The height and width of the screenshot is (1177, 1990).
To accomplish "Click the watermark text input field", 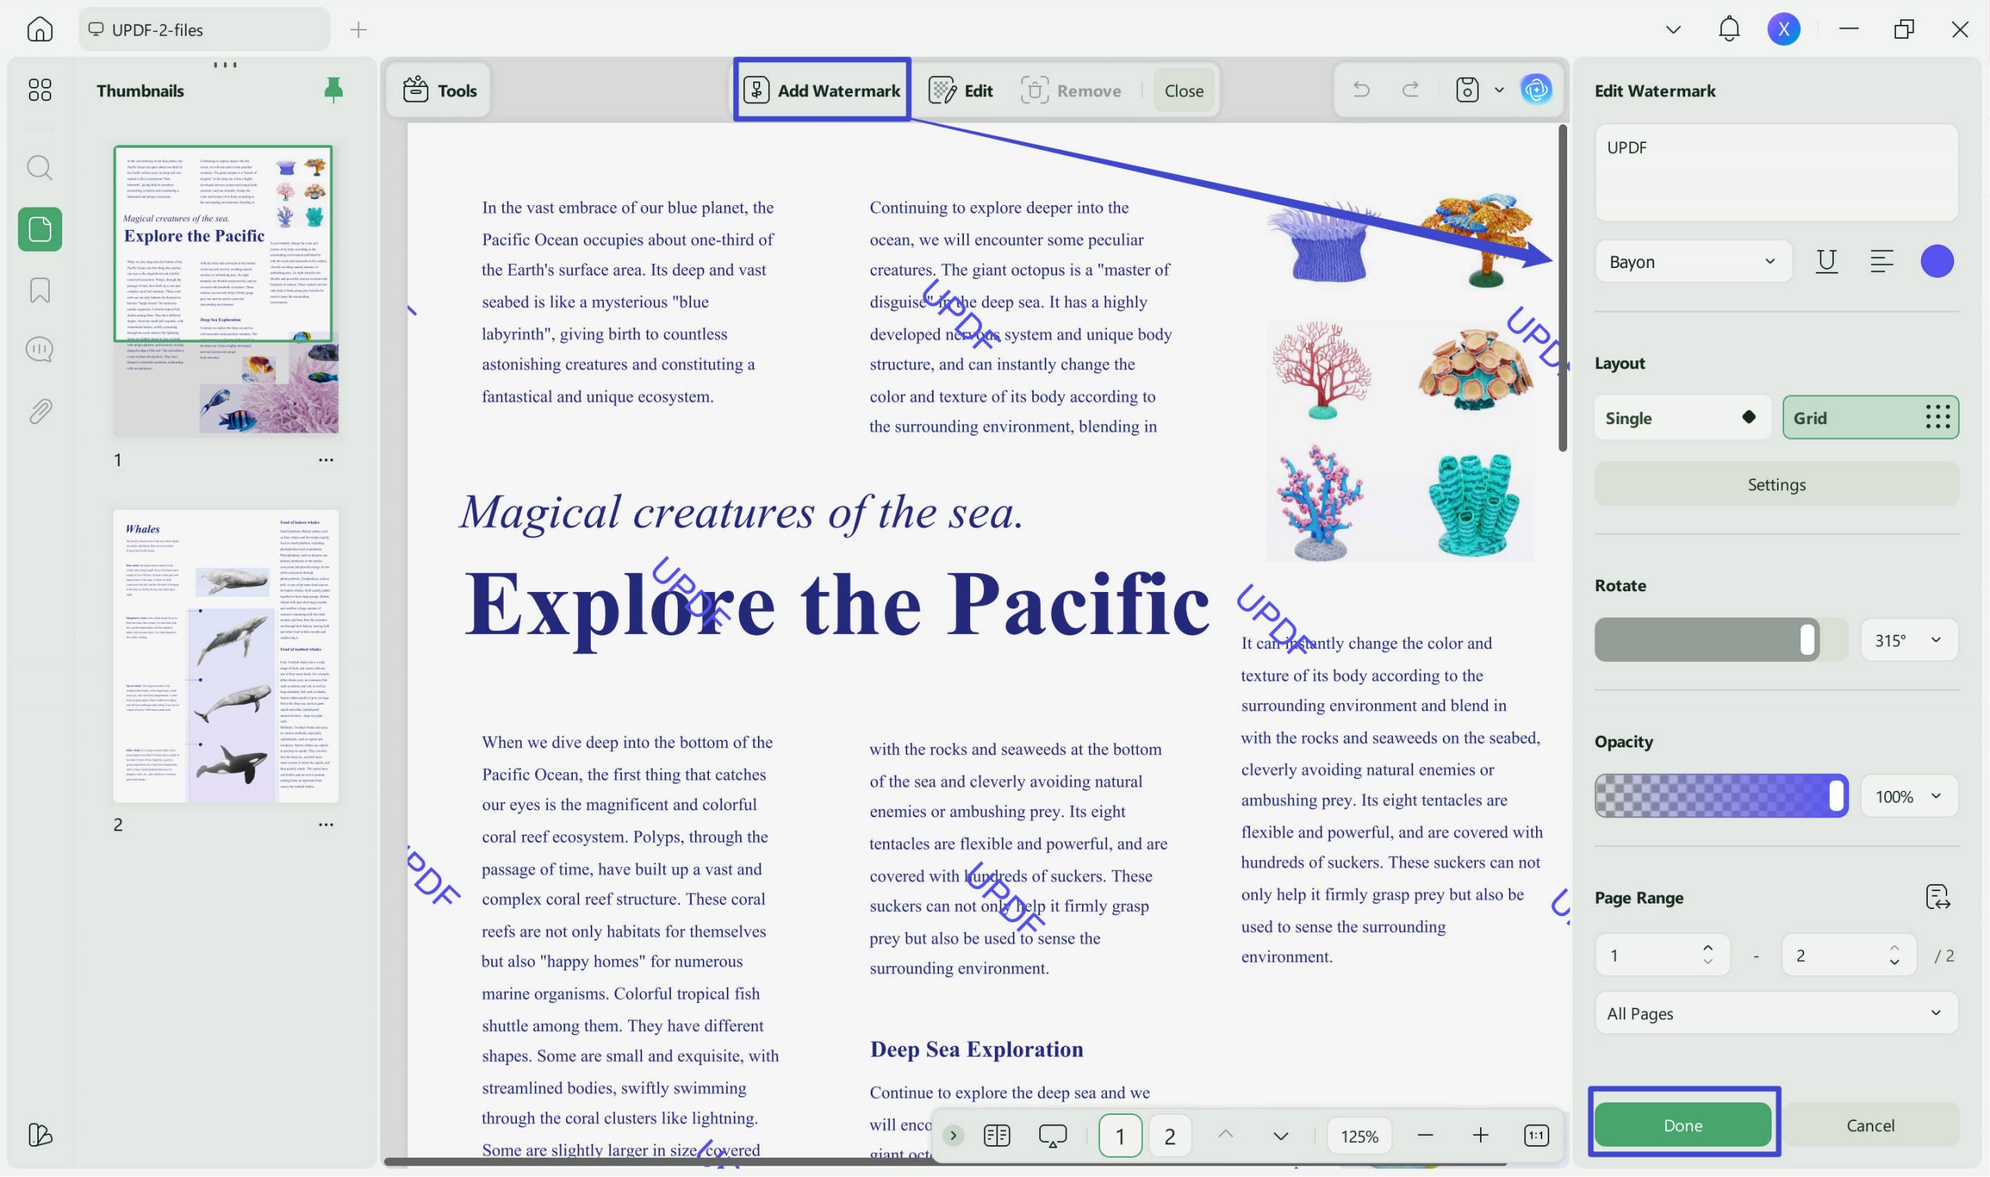I will [x=1775, y=172].
